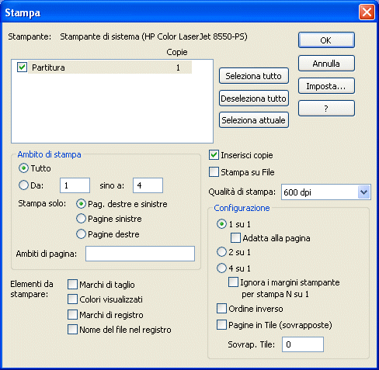The image size is (379, 370).
Task: Choose the Pagine sinistre radio option
Action: tap(81, 219)
